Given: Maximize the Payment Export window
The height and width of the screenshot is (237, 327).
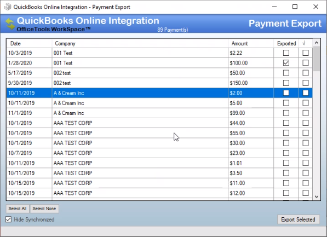Looking at the screenshot, I should 295,7.
